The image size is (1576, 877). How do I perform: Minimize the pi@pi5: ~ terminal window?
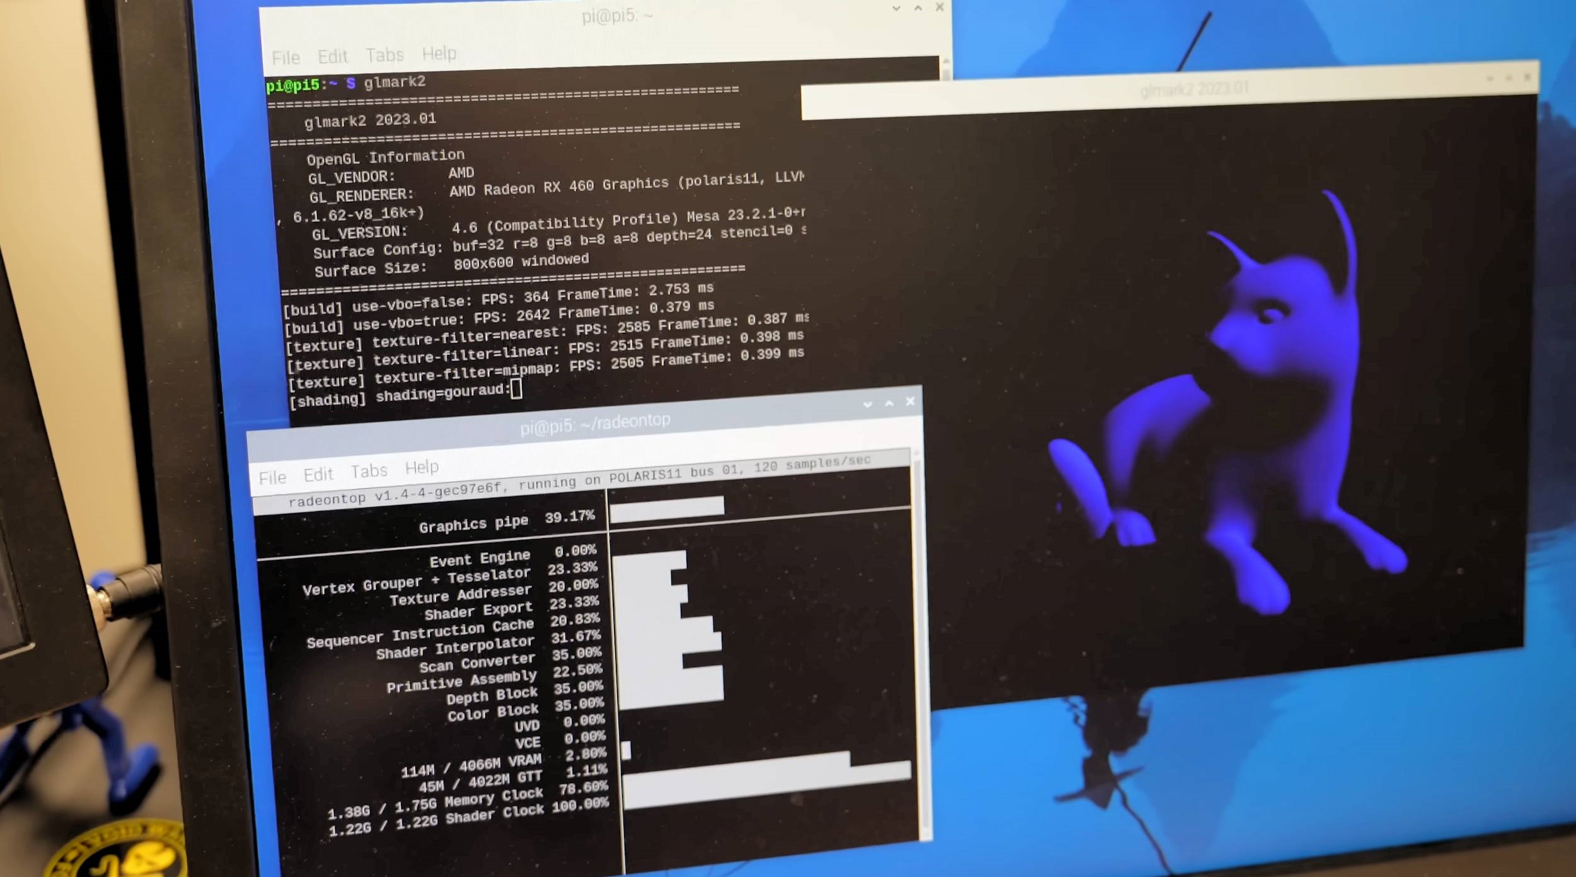pyautogui.click(x=896, y=8)
